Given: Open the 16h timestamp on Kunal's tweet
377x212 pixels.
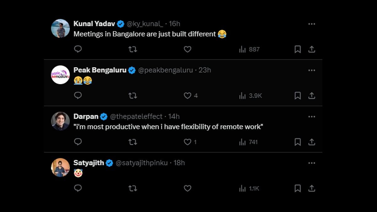Looking at the screenshot, I should click(174, 24).
